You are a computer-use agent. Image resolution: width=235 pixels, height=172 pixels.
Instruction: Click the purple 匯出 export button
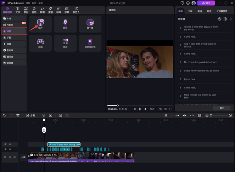(x=206, y=3)
